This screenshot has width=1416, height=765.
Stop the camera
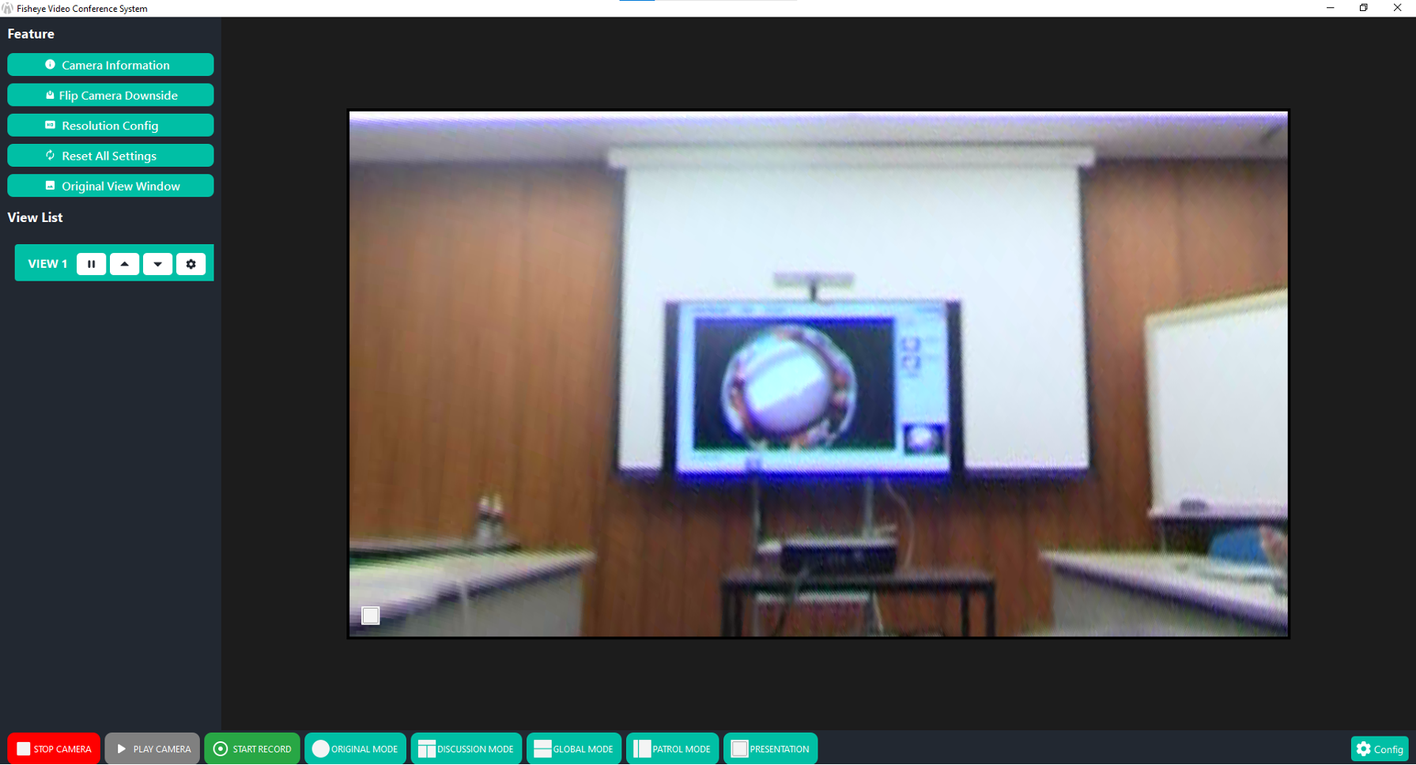click(54, 748)
